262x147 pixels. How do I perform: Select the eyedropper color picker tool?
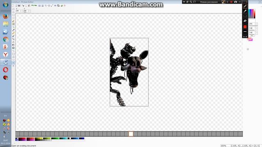click(13, 30)
